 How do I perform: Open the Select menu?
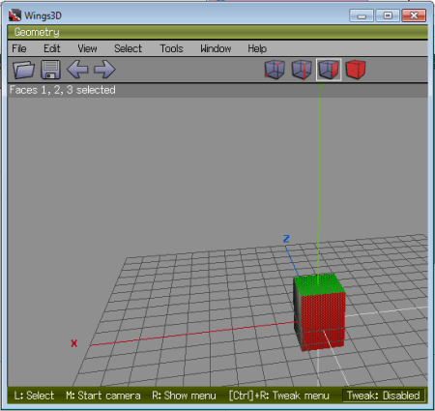click(128, 48)
